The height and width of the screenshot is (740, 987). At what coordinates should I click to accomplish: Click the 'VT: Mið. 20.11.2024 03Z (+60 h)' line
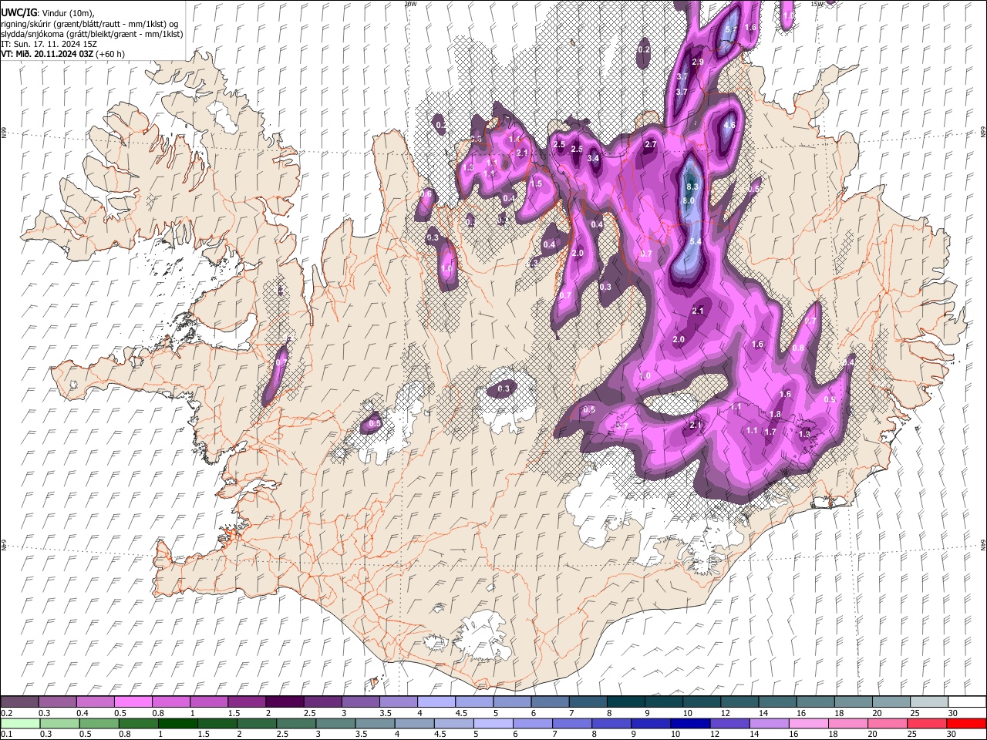[62, 54]
